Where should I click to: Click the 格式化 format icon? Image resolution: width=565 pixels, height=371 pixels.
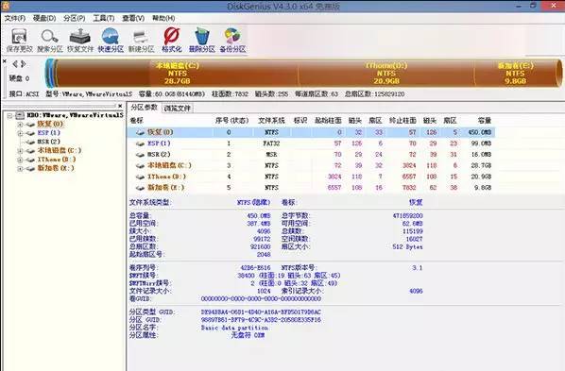click(x=172, y=40)
